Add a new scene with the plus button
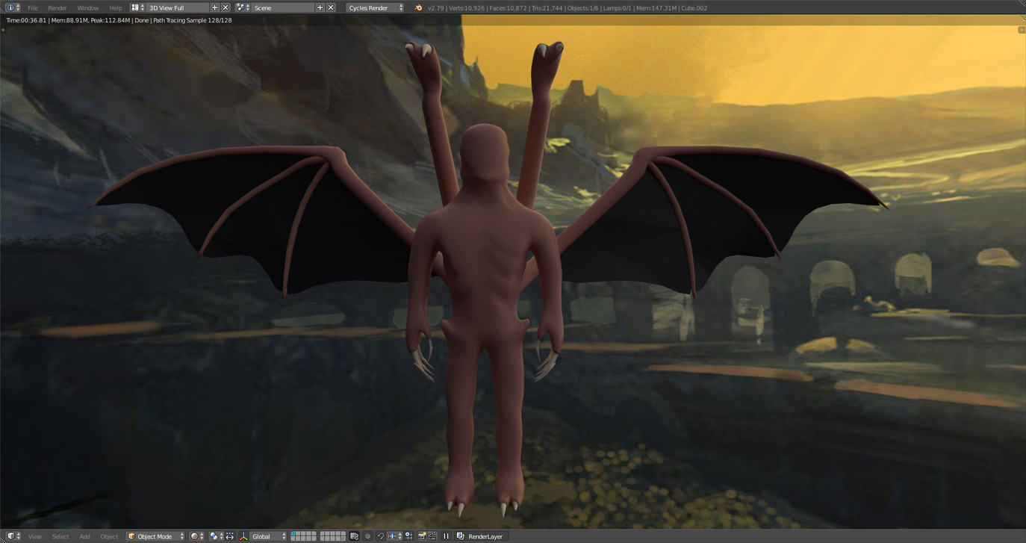The height and width of the screenshot is (543, 1026). pyautogui.click(x=320, y=7)
